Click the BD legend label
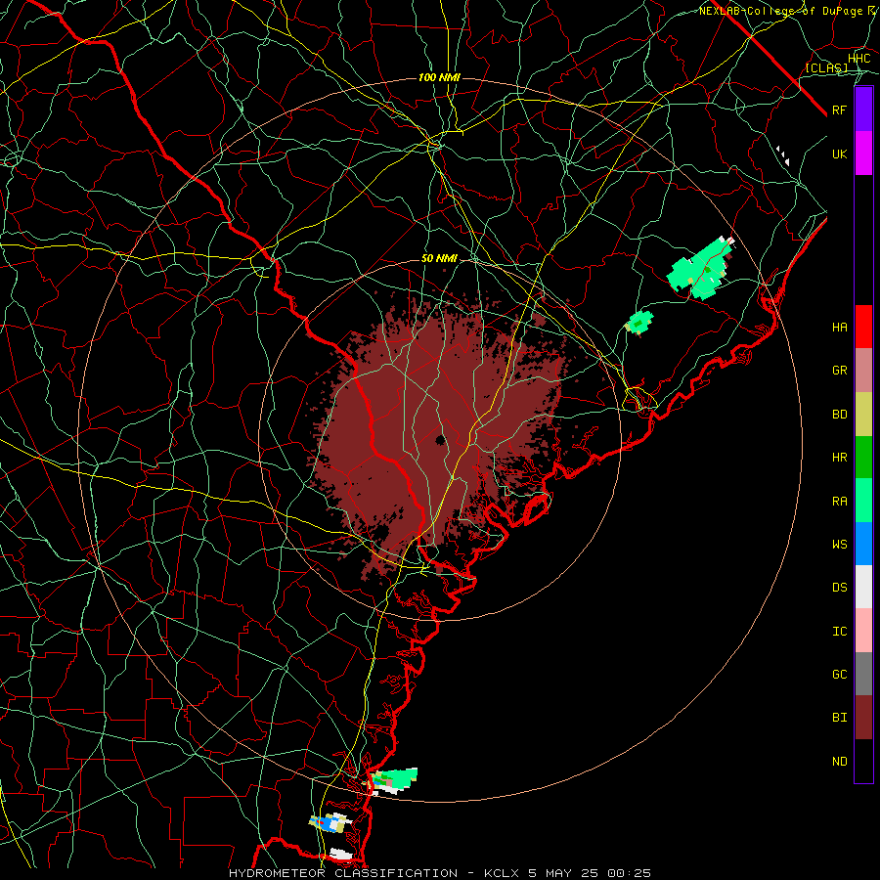Viewport: 880px width, 880px height. 839,415
